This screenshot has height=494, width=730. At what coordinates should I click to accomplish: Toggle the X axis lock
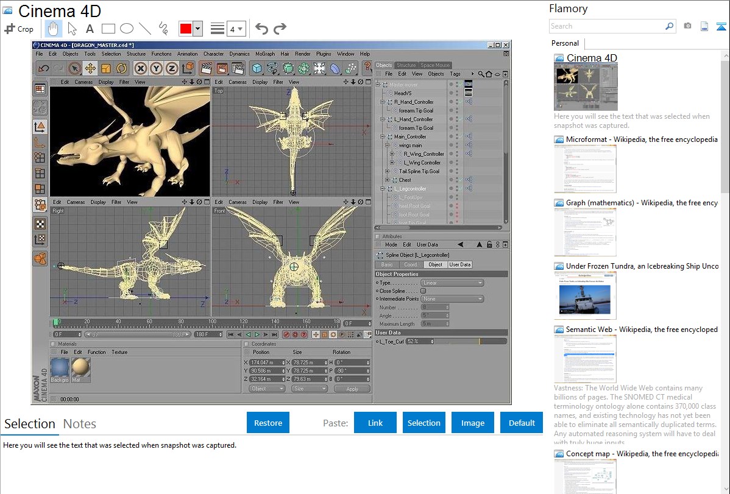(141, 68)
